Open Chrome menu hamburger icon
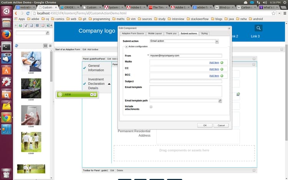 [x=285, y=13]
